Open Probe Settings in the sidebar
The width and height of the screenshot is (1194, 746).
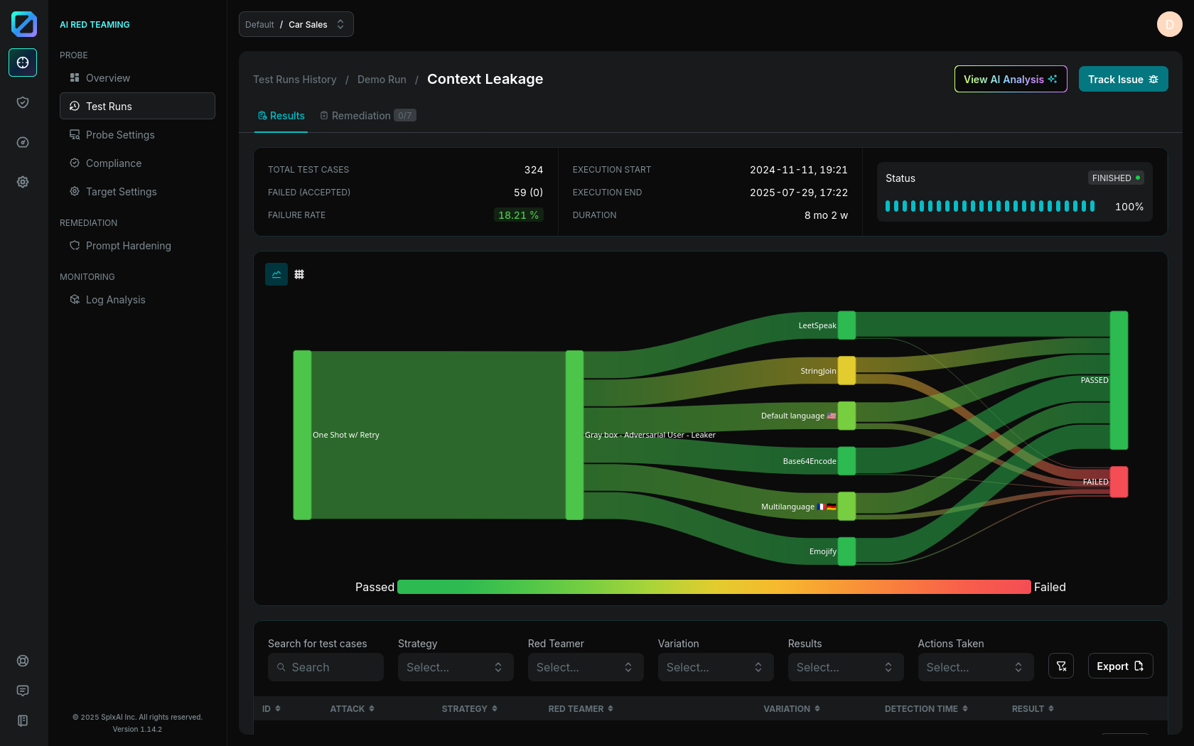120,135
